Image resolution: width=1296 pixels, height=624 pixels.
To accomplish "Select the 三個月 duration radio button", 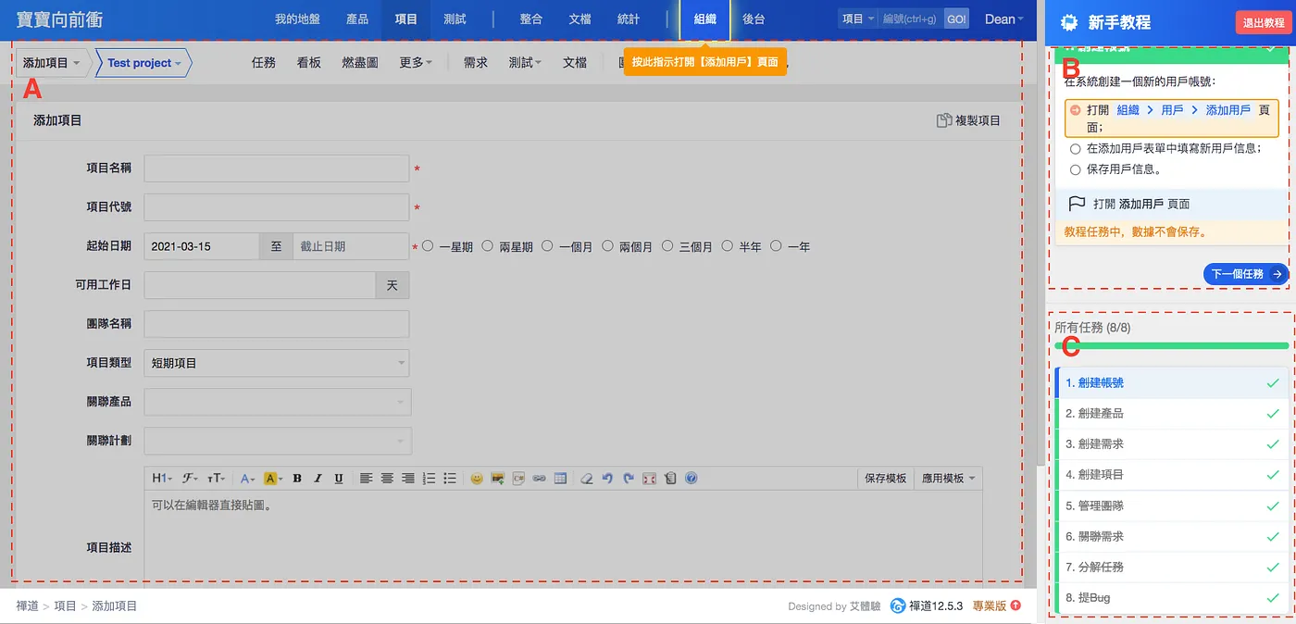I will click(667, 246).
